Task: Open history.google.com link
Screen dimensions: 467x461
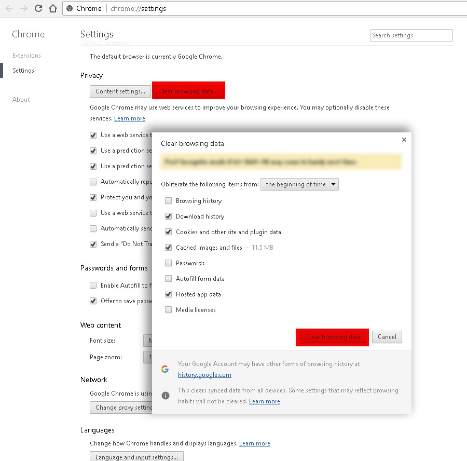Action: tap(204, 375)
